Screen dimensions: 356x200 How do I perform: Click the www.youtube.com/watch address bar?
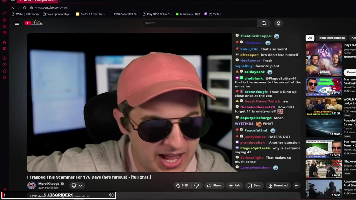pos(52,7)
